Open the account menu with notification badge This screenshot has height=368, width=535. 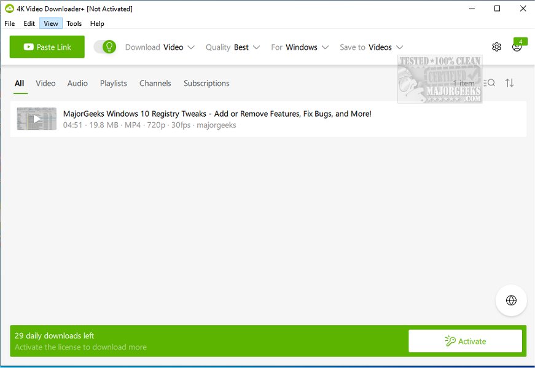(x=517, y=47)
